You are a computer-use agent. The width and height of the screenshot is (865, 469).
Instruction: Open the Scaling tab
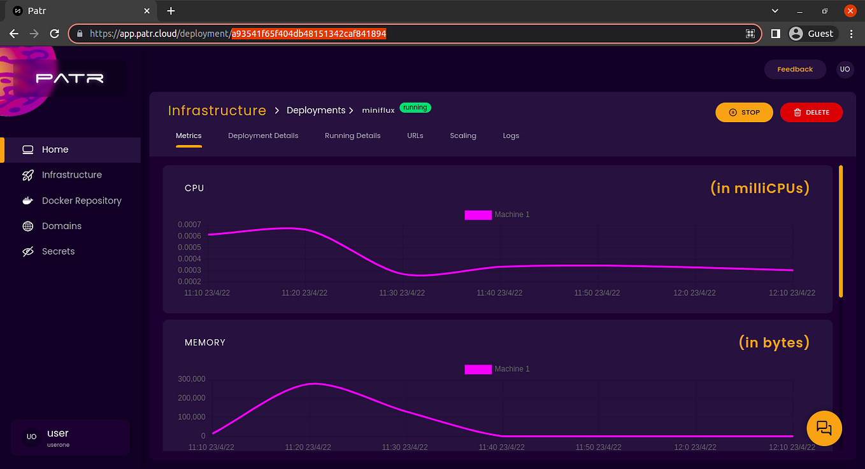[x=463, y=136]
